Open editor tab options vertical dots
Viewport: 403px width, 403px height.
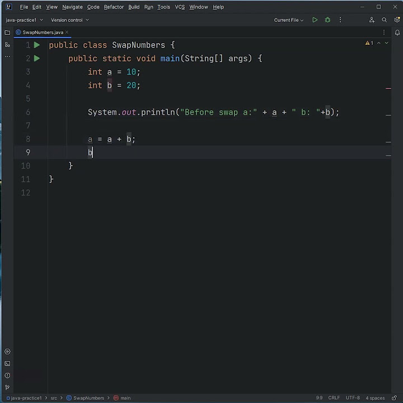pos(384,32)
